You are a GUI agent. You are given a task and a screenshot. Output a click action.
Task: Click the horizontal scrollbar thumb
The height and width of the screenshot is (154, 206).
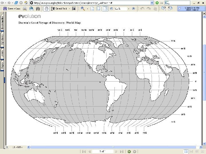pos(113,147)
